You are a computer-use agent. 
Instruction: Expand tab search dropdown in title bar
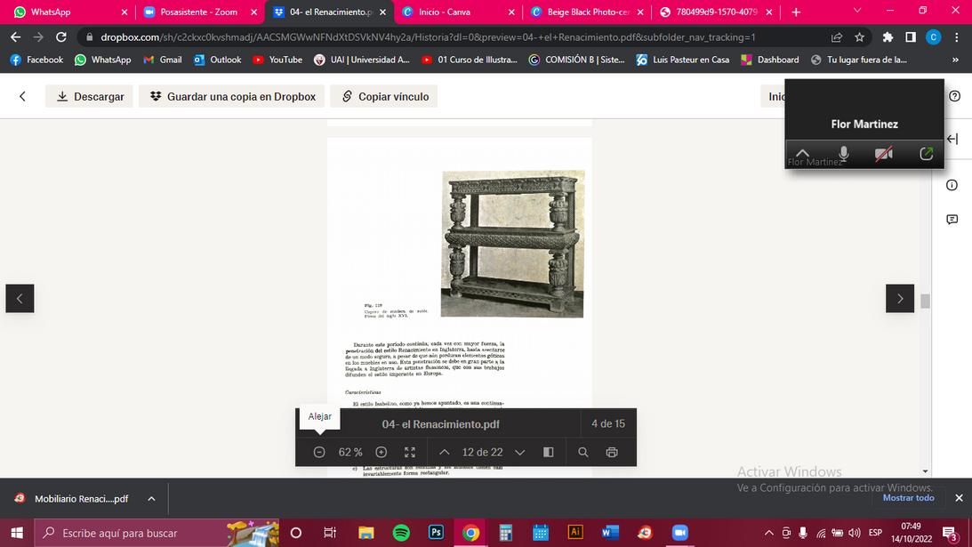(x=857, y=11)
